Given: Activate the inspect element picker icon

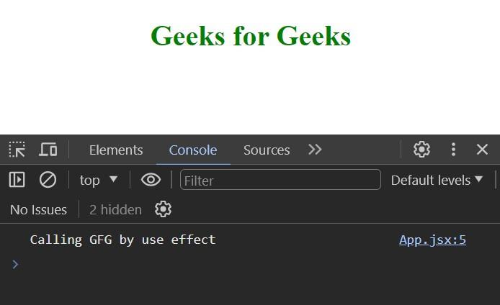Looking at the screenshot, I should pos(17,150).
